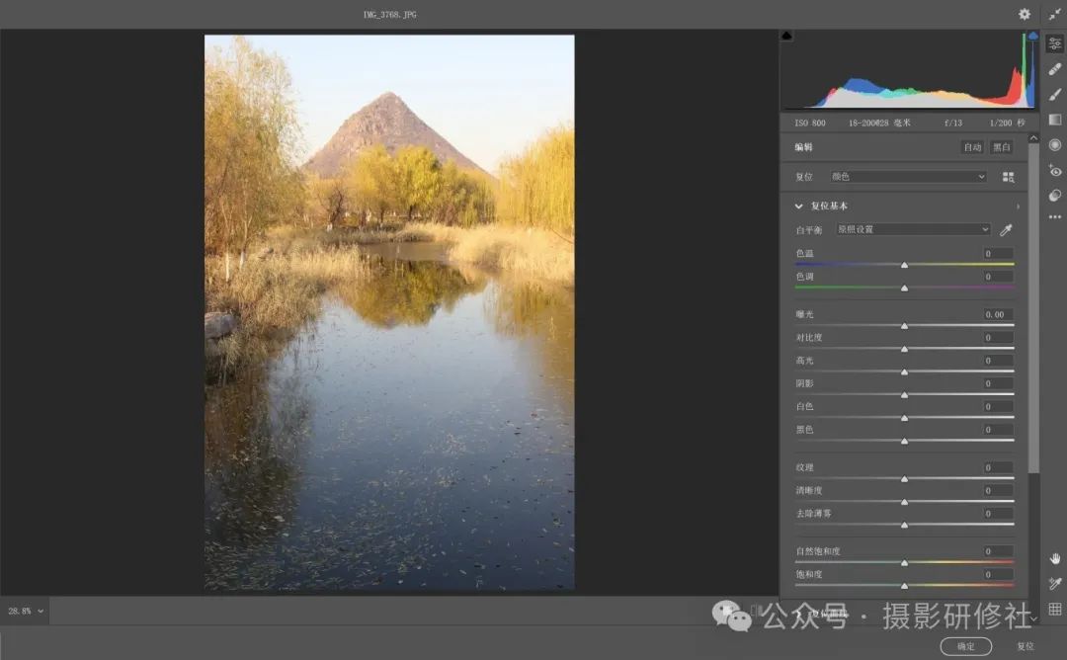Image resolution: width=1067 pixels, height=660 pixels.
Task: Click the panel scrollbar up arrow
Action: 1034,138
